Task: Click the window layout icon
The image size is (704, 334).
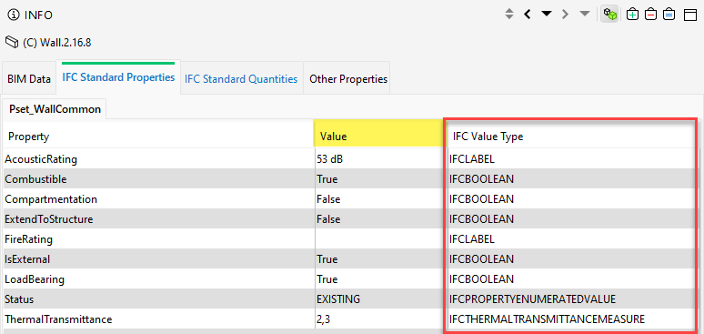Action: (x=690, y=15)
